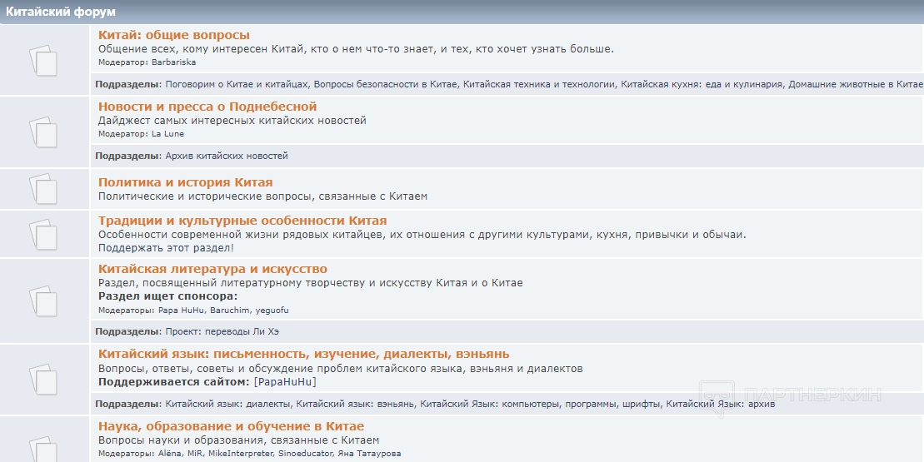This screenshot has width=924, height=462.
Task: Click the Китайский форум category header
Action: coord(62,12)
